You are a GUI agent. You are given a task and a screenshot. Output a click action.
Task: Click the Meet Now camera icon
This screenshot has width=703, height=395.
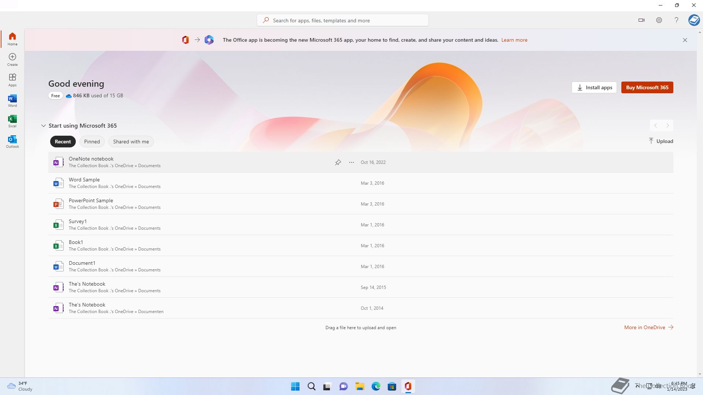pos(641,20)
